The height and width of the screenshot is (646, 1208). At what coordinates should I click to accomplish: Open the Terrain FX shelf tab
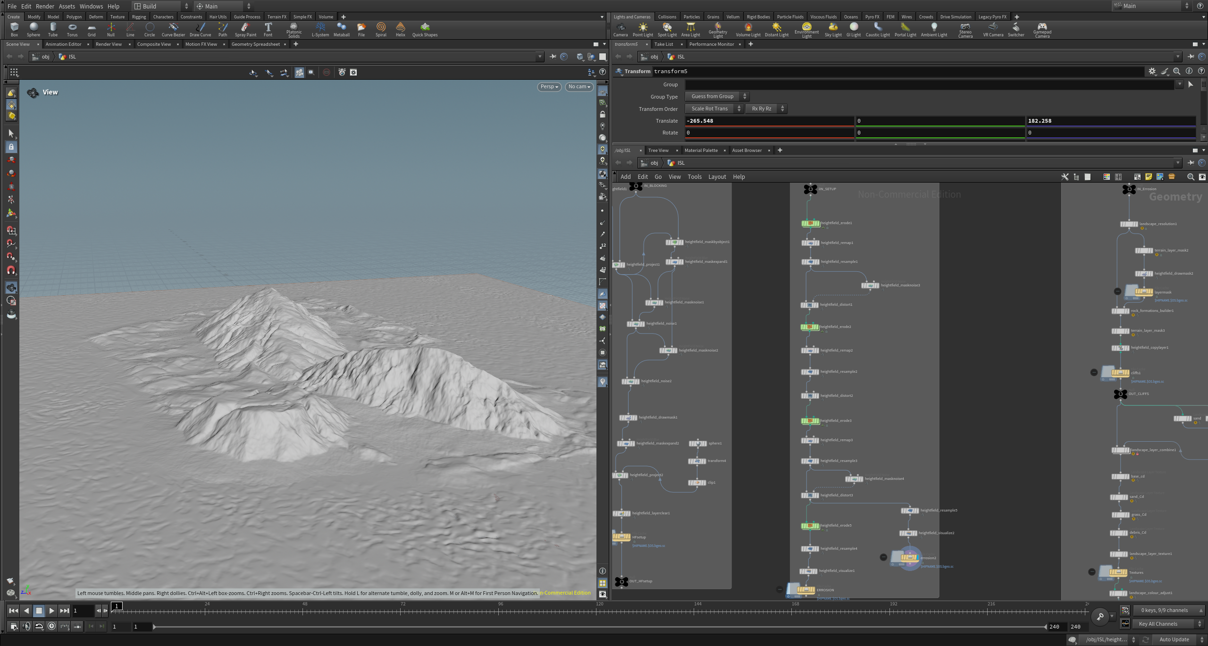pyautogui.click(x=277, y=17)
